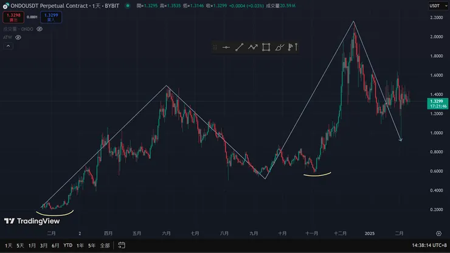This screenshot has height=253, width=450.
Task: Click the TradingView logo link
Action: pos(32,221)
